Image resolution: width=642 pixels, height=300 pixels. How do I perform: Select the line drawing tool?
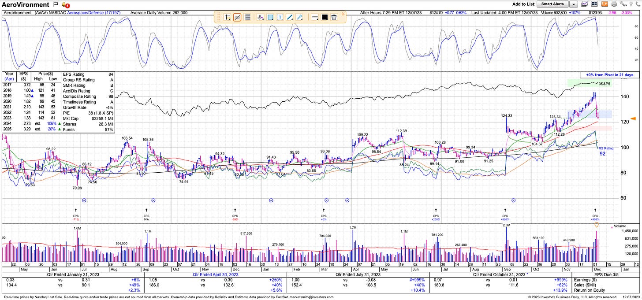tap(290, 17)
